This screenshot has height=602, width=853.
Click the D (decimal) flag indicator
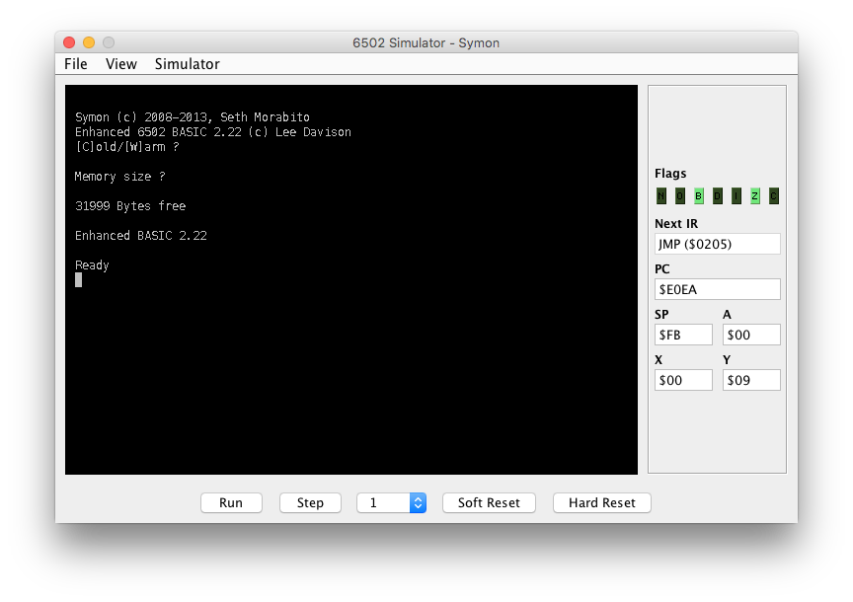coord(718,195)
